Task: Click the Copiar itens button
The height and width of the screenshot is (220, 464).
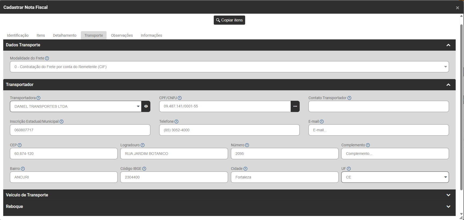Action: pos(229,20)
